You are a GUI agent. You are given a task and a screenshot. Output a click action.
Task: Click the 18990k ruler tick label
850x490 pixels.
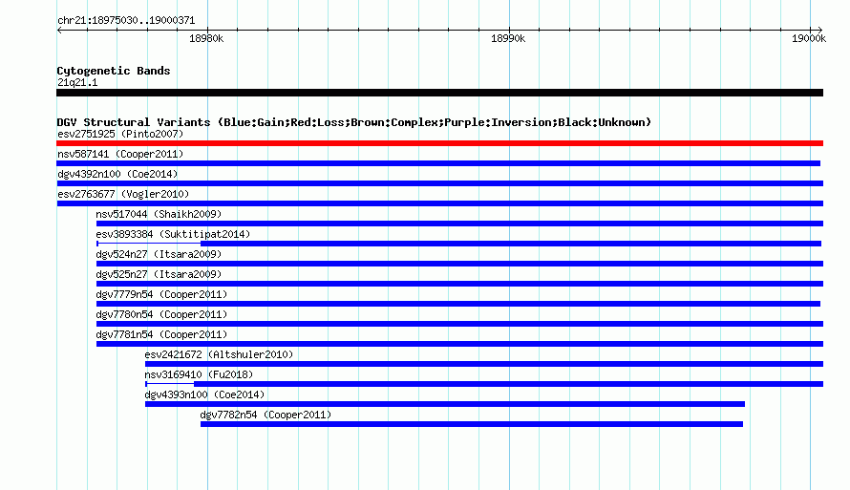pyautogui.click(x=508, y=38)
